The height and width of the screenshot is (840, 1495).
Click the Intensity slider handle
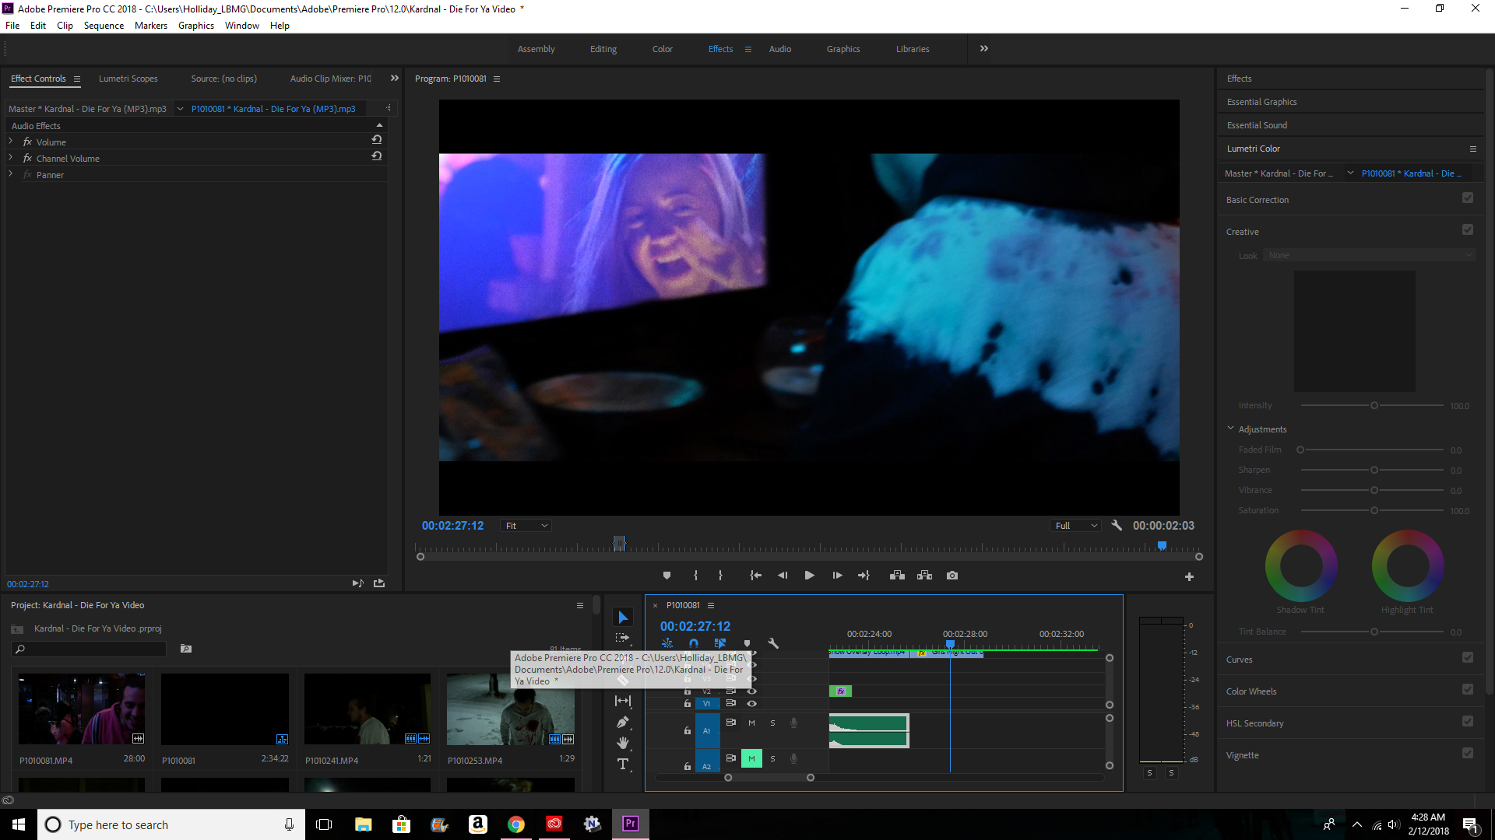click(1374, 405)
